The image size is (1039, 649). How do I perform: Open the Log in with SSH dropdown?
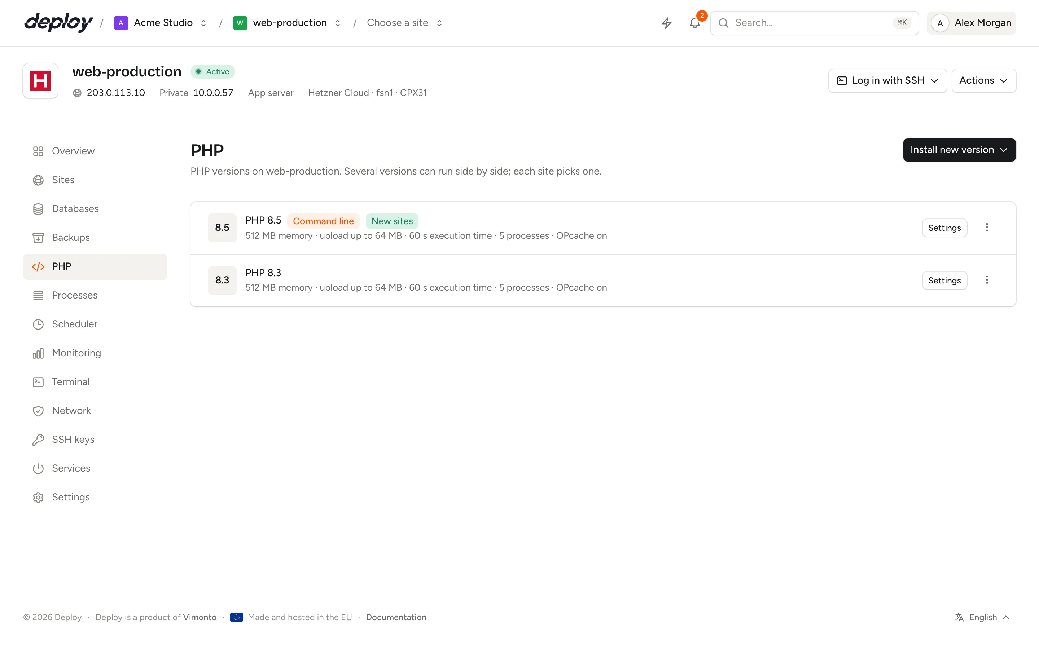coord(887,81)
